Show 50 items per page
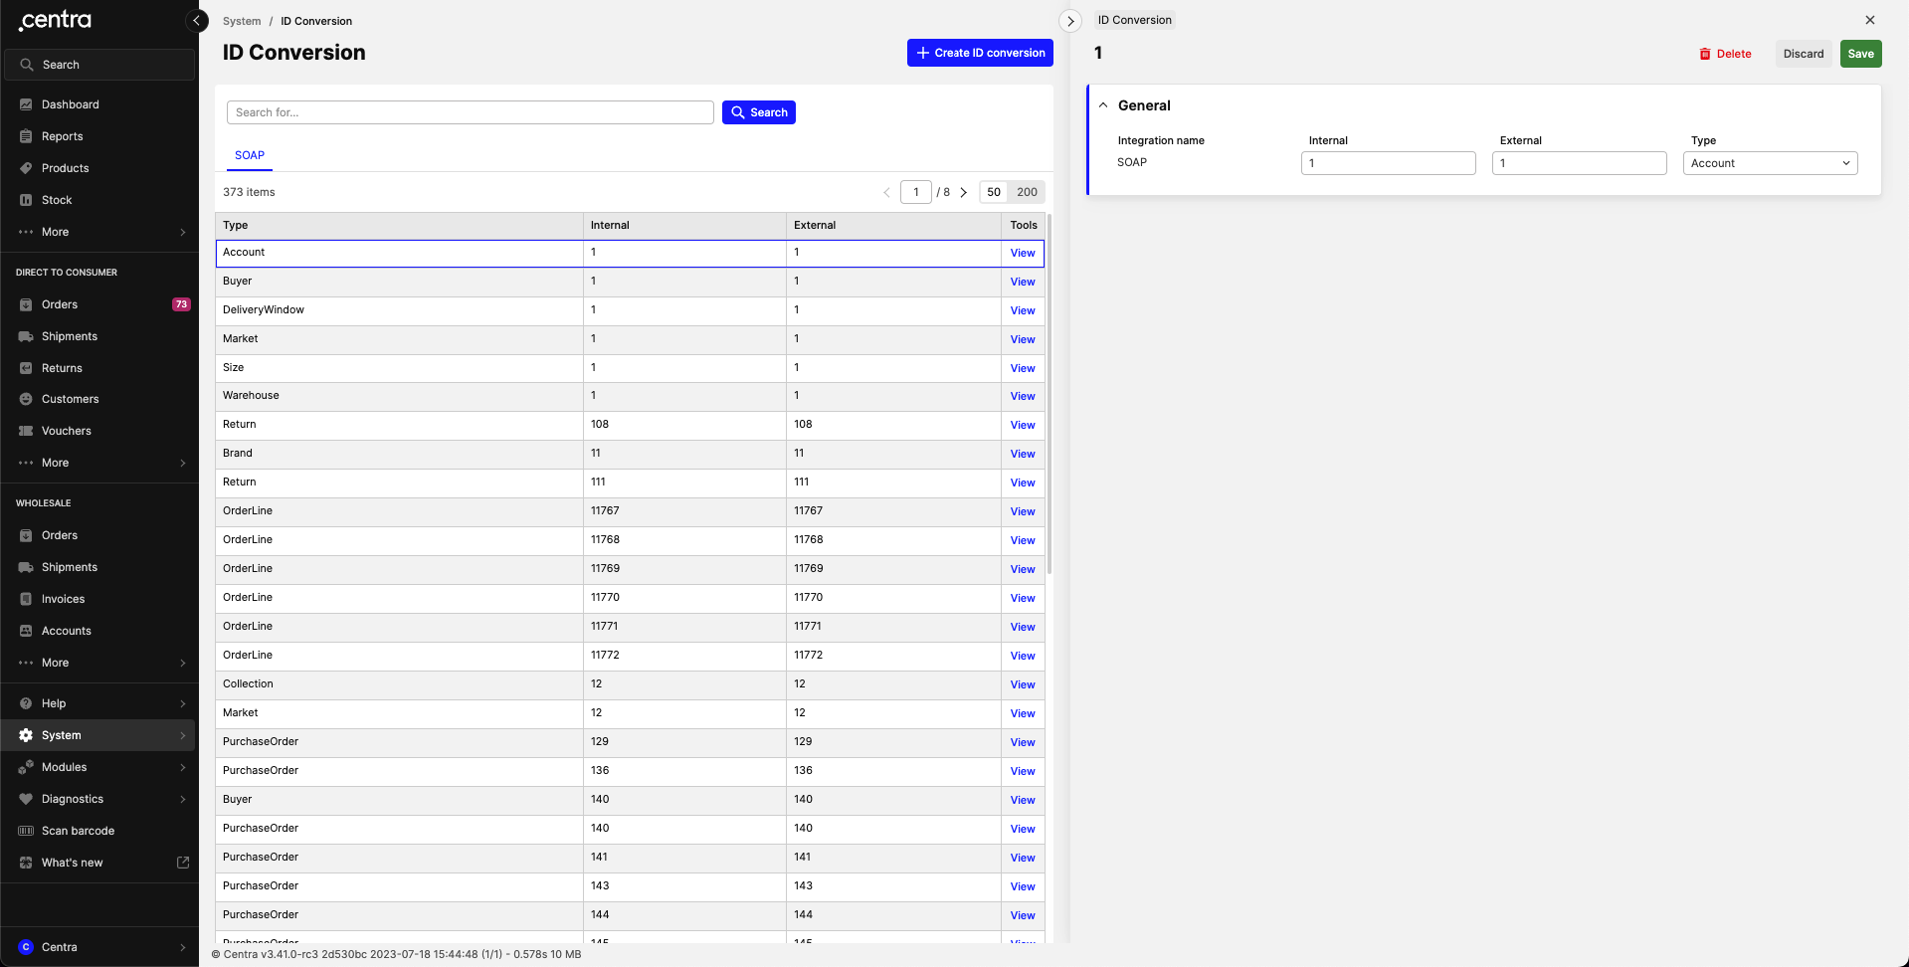 click(x=994, y=192)
